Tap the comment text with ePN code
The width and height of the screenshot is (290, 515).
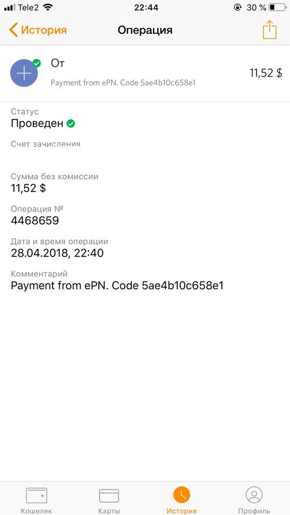(x=117, y=286)
